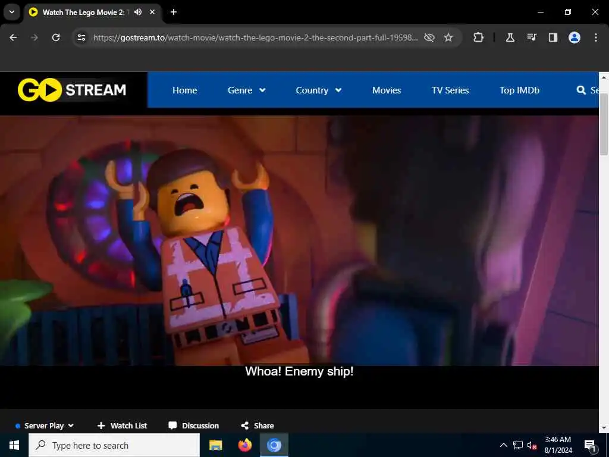Click the Type here to search box
609x457 pixels.
coord(114,445)
